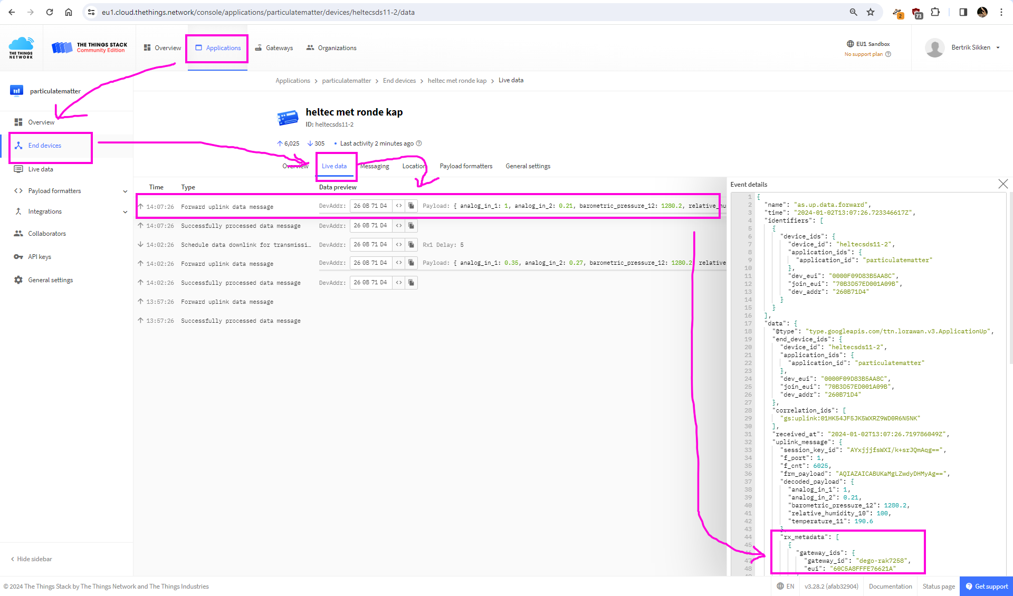Copy DevAddr in 14:02:26 Forward uplink row

(411, 263)
